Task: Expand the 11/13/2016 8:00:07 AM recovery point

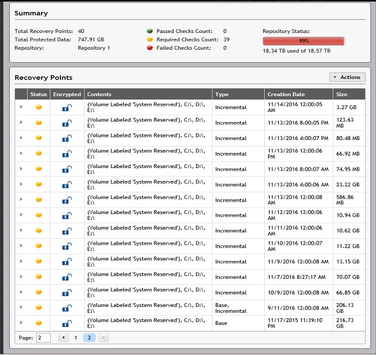Action: coord(21,169)
